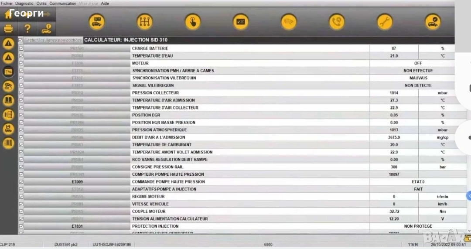This screenshot has height=249, width=471.
Task: Open the Diagnostic menu
Action: point(24,3)
